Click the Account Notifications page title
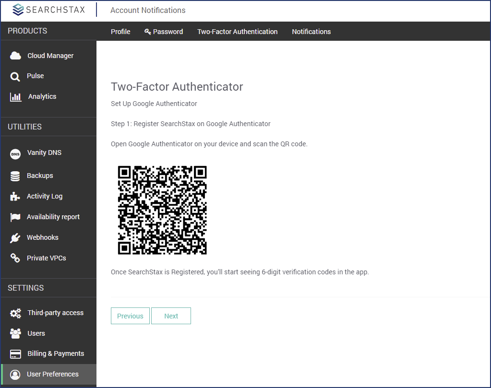Screen dimensions: 491x388 [x=148, y=11]
